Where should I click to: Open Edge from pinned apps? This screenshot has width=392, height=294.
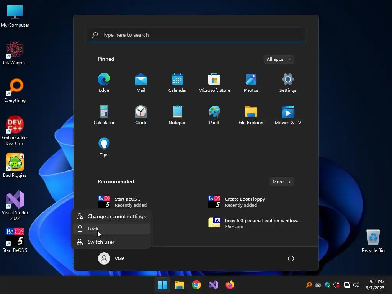coord(104,83)
